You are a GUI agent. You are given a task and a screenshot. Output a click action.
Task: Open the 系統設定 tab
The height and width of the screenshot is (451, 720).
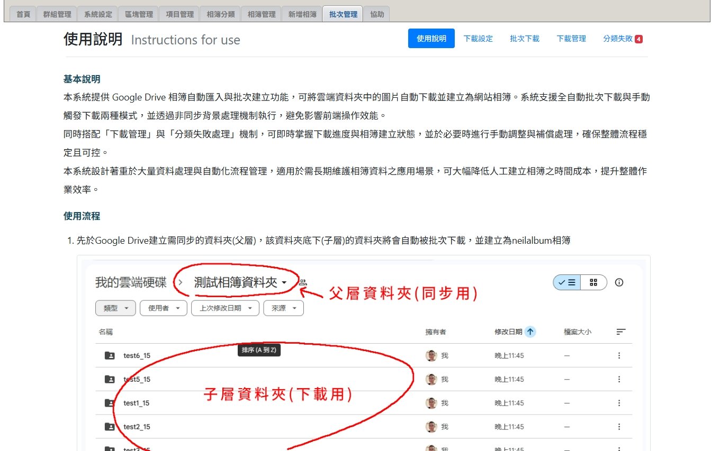point(98,14)
